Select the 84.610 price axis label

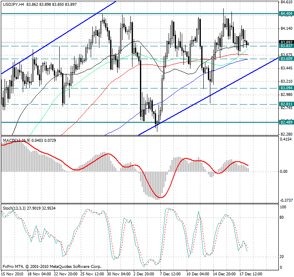pos(286,2)
